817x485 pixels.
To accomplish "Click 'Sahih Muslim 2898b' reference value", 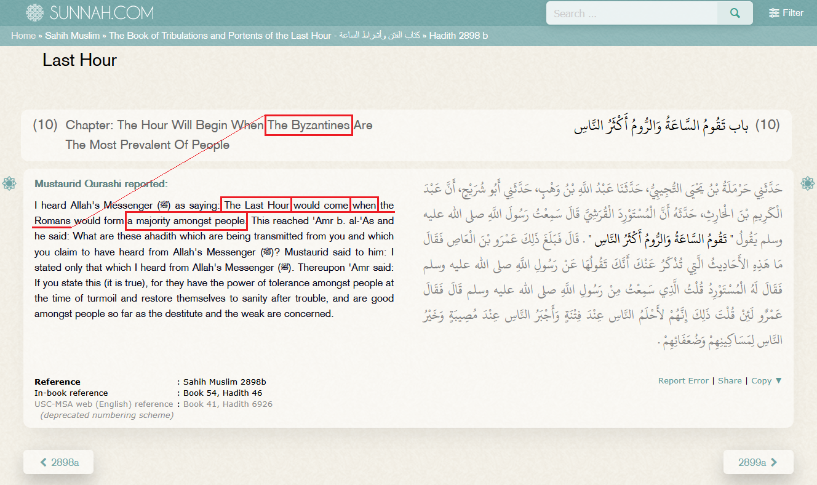I will [x=225, y=382].
